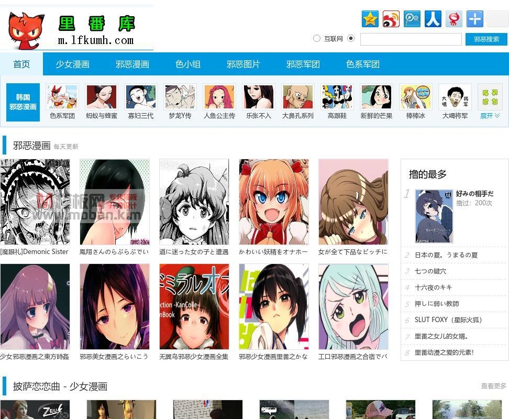Image resolution: width=509 pixels, height=419 pixels.
Task: Open ranking item 日本の夏。うまるの夏
Action: tap(446, 255)
